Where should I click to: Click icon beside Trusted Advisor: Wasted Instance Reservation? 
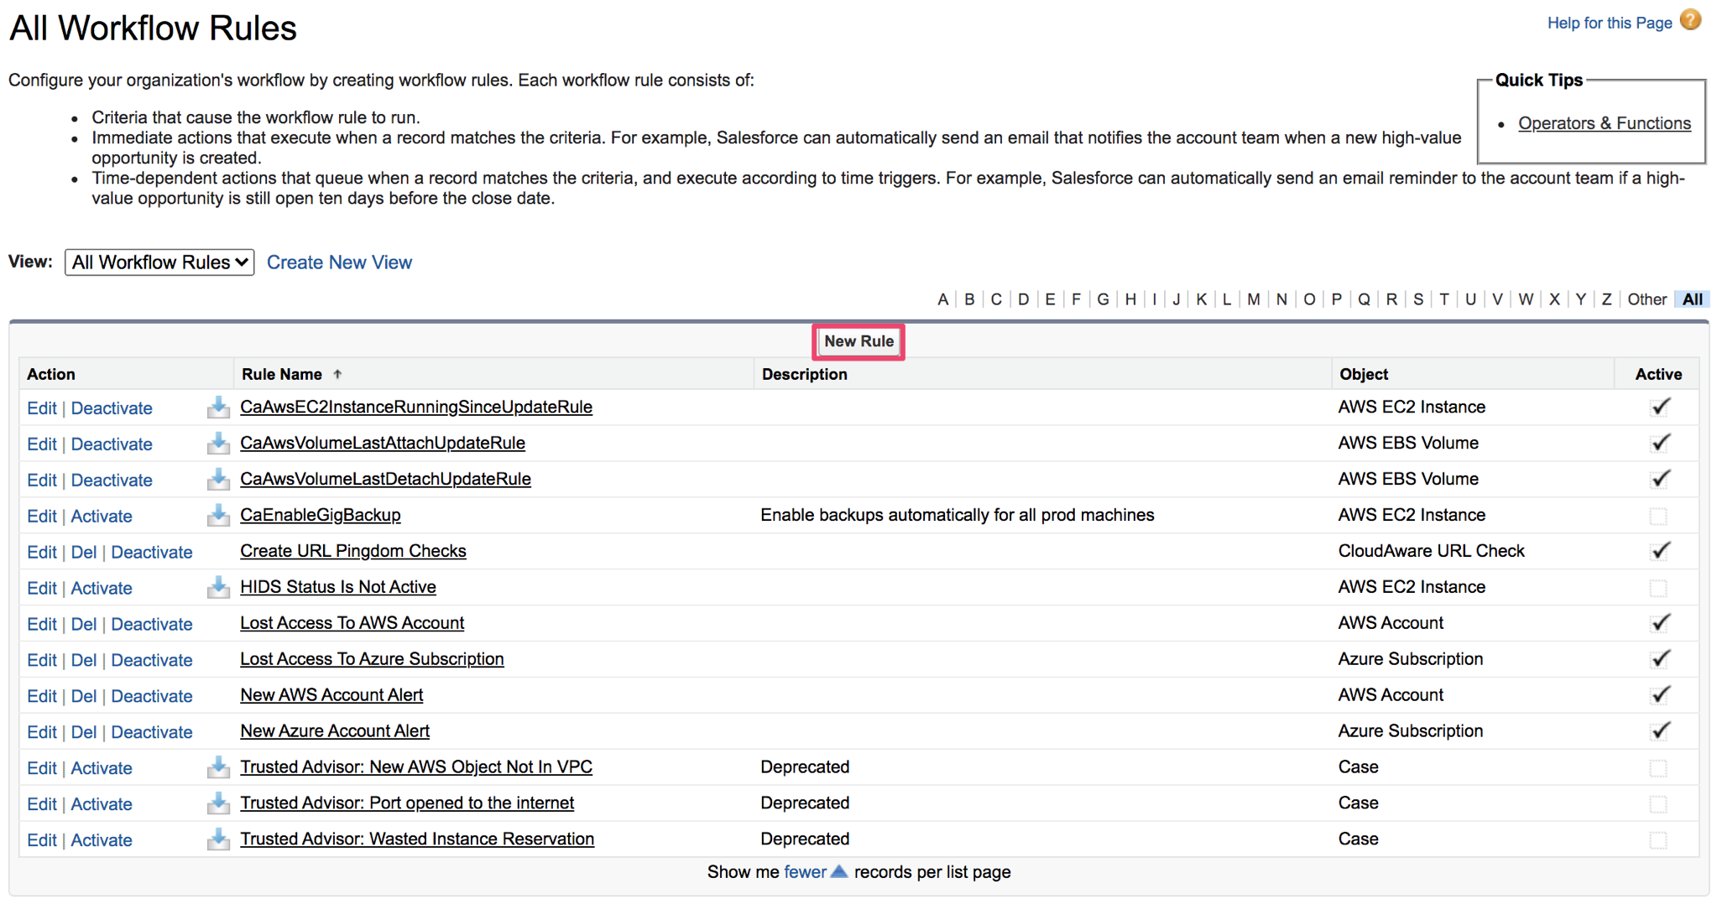point(218,839)
